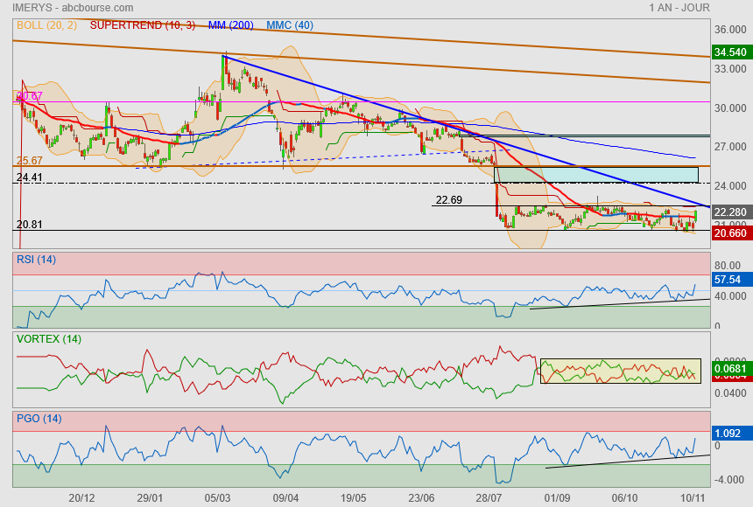This screenshot has width=753, height=507.
Task: Click the red 20.660 price tag
Action: (731, 233)
